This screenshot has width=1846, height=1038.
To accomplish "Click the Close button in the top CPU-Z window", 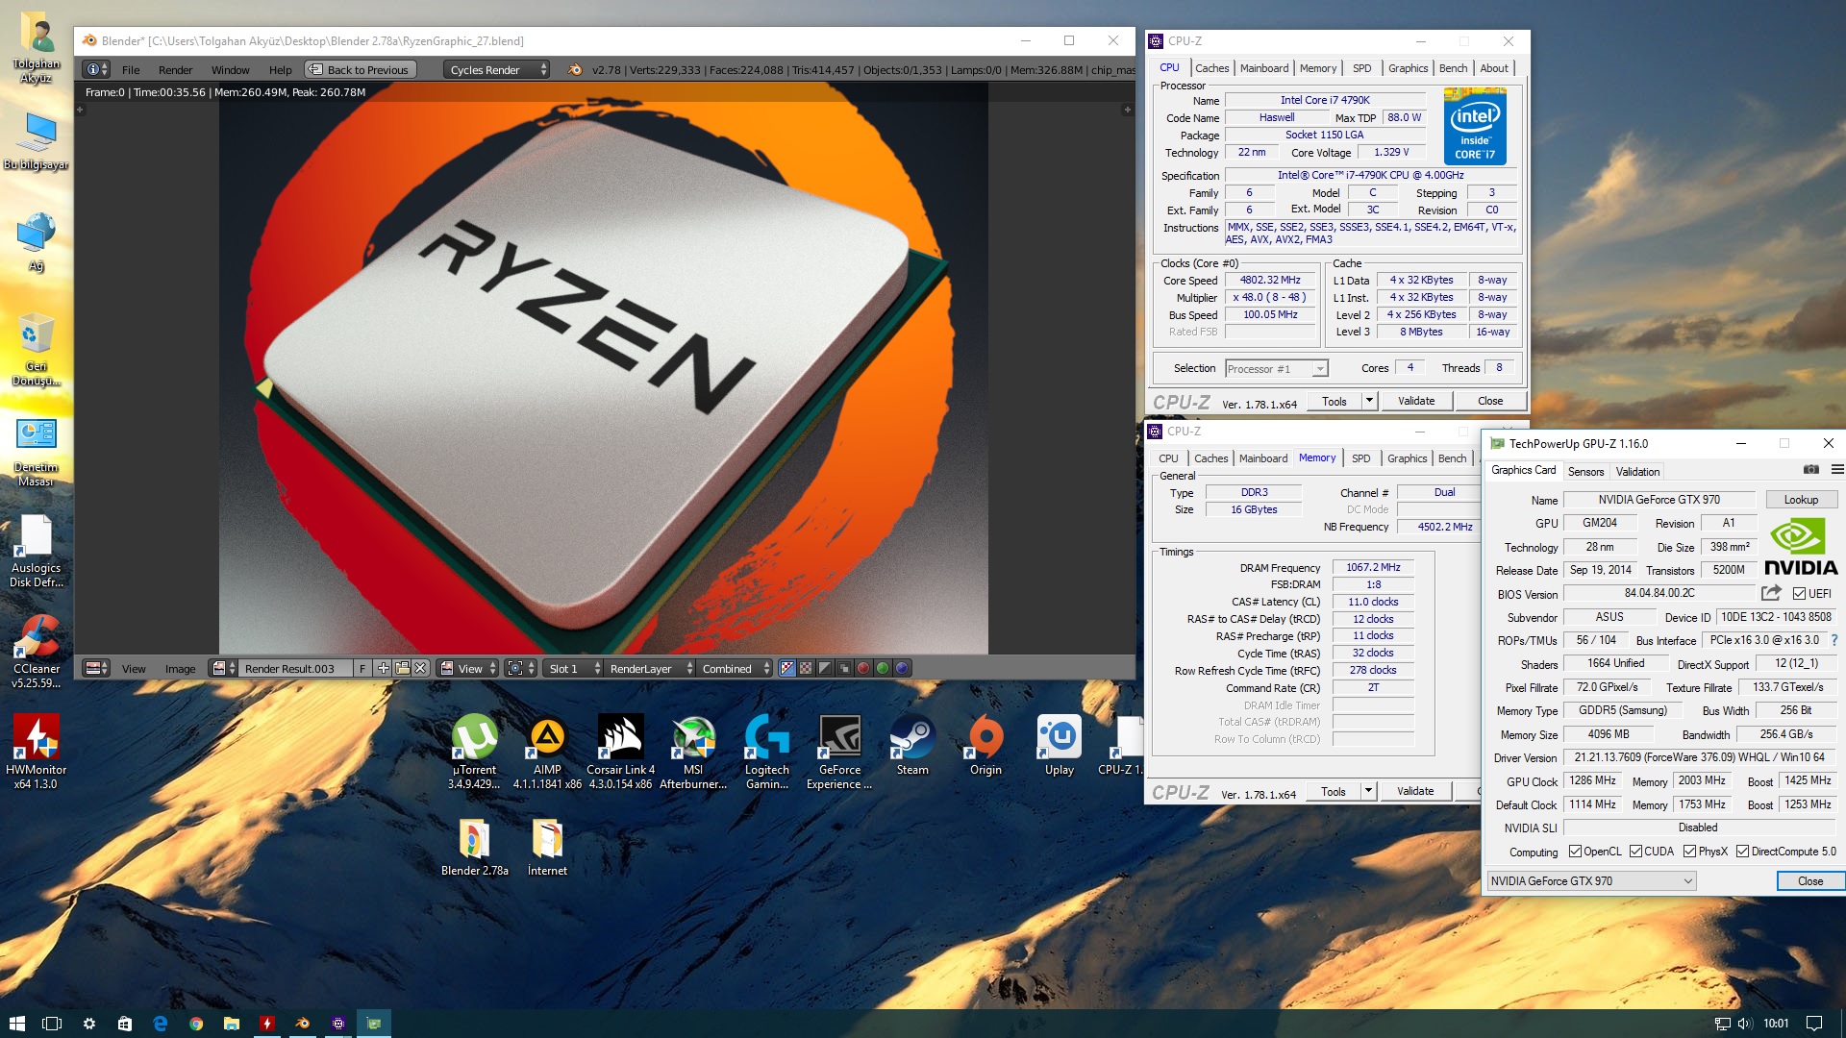I will coord(1490,401).
